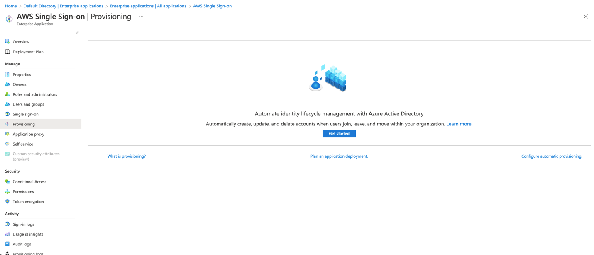The width and height of the screenshot is (594, 255).
Task: Click the Deployment Plan book icon
Action: 7,52
